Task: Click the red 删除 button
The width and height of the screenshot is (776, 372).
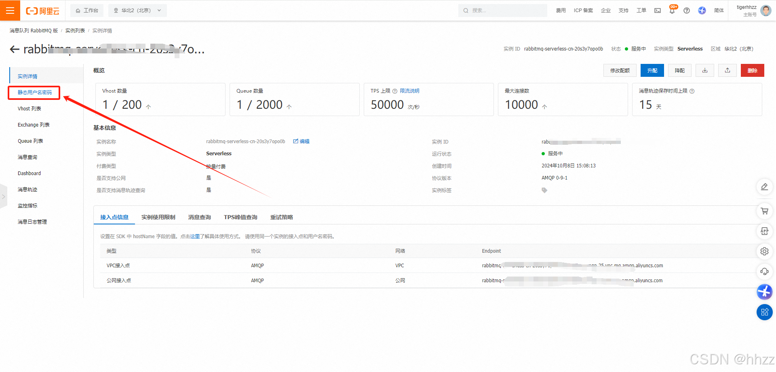Action: [753, 70]
